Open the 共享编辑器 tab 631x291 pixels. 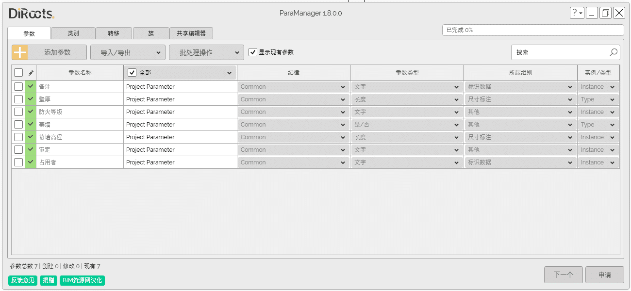191,33
